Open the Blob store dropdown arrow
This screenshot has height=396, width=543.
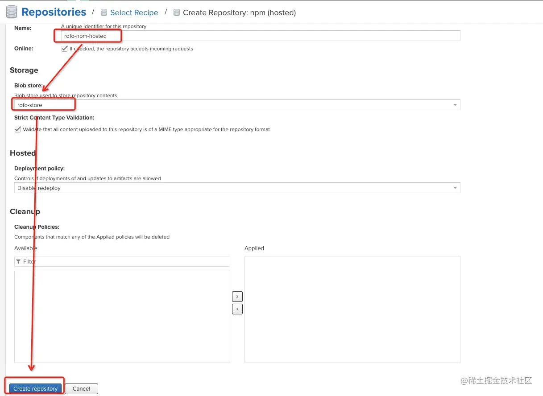point(455,105)
